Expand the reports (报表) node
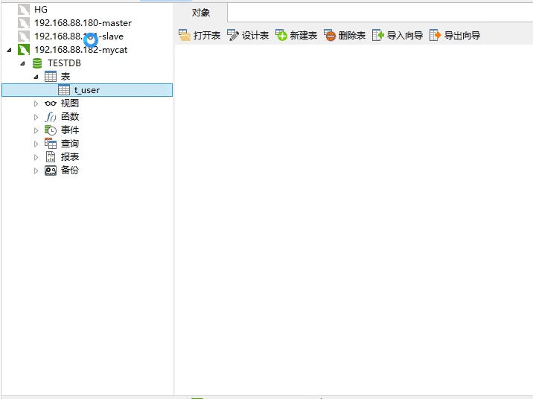The width and height of the screenshot is (533, 399). click(36, 157)
